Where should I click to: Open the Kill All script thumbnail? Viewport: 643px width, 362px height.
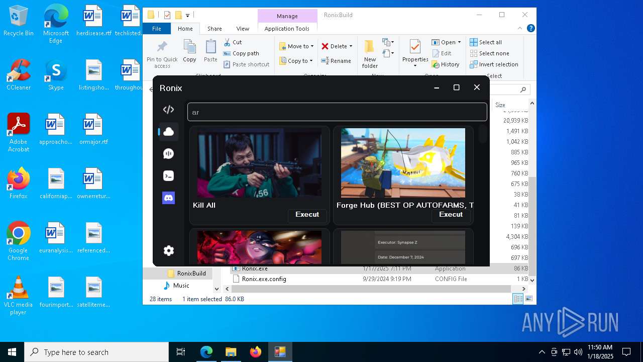coord(259,163)
